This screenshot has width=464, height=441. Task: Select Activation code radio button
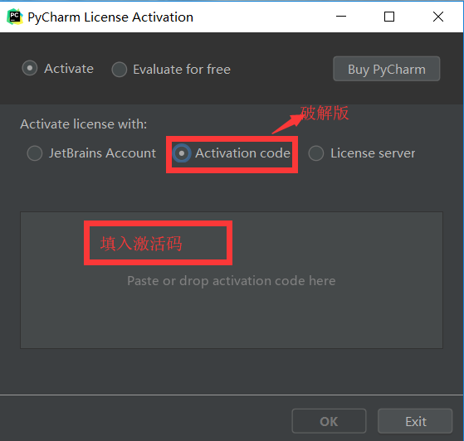pos(182,153)
